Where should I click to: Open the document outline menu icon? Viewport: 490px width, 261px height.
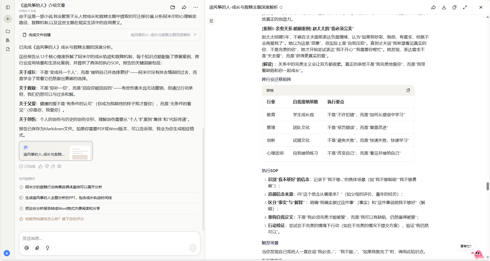211,21
